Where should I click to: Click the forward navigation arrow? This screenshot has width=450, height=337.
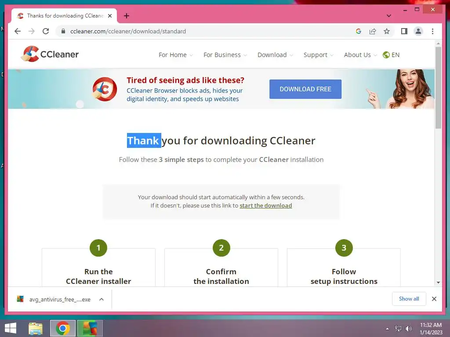click(x=32, y=31)
